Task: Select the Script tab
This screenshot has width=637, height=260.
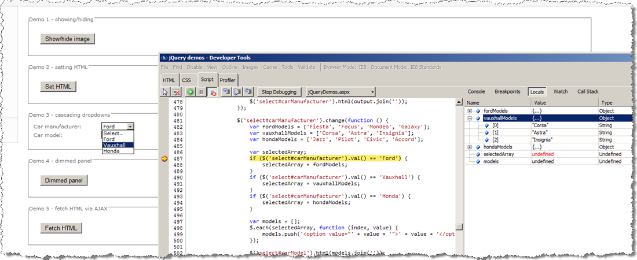Action: [207, 80]
